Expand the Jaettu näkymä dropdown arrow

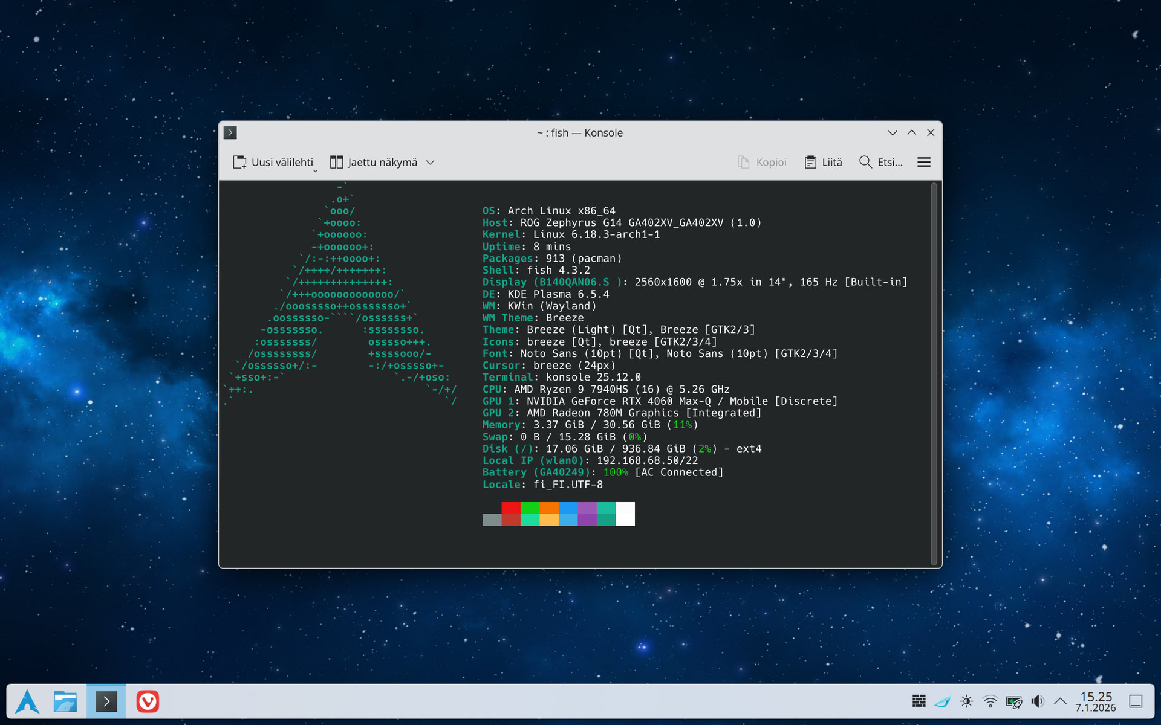coord(431,162)
